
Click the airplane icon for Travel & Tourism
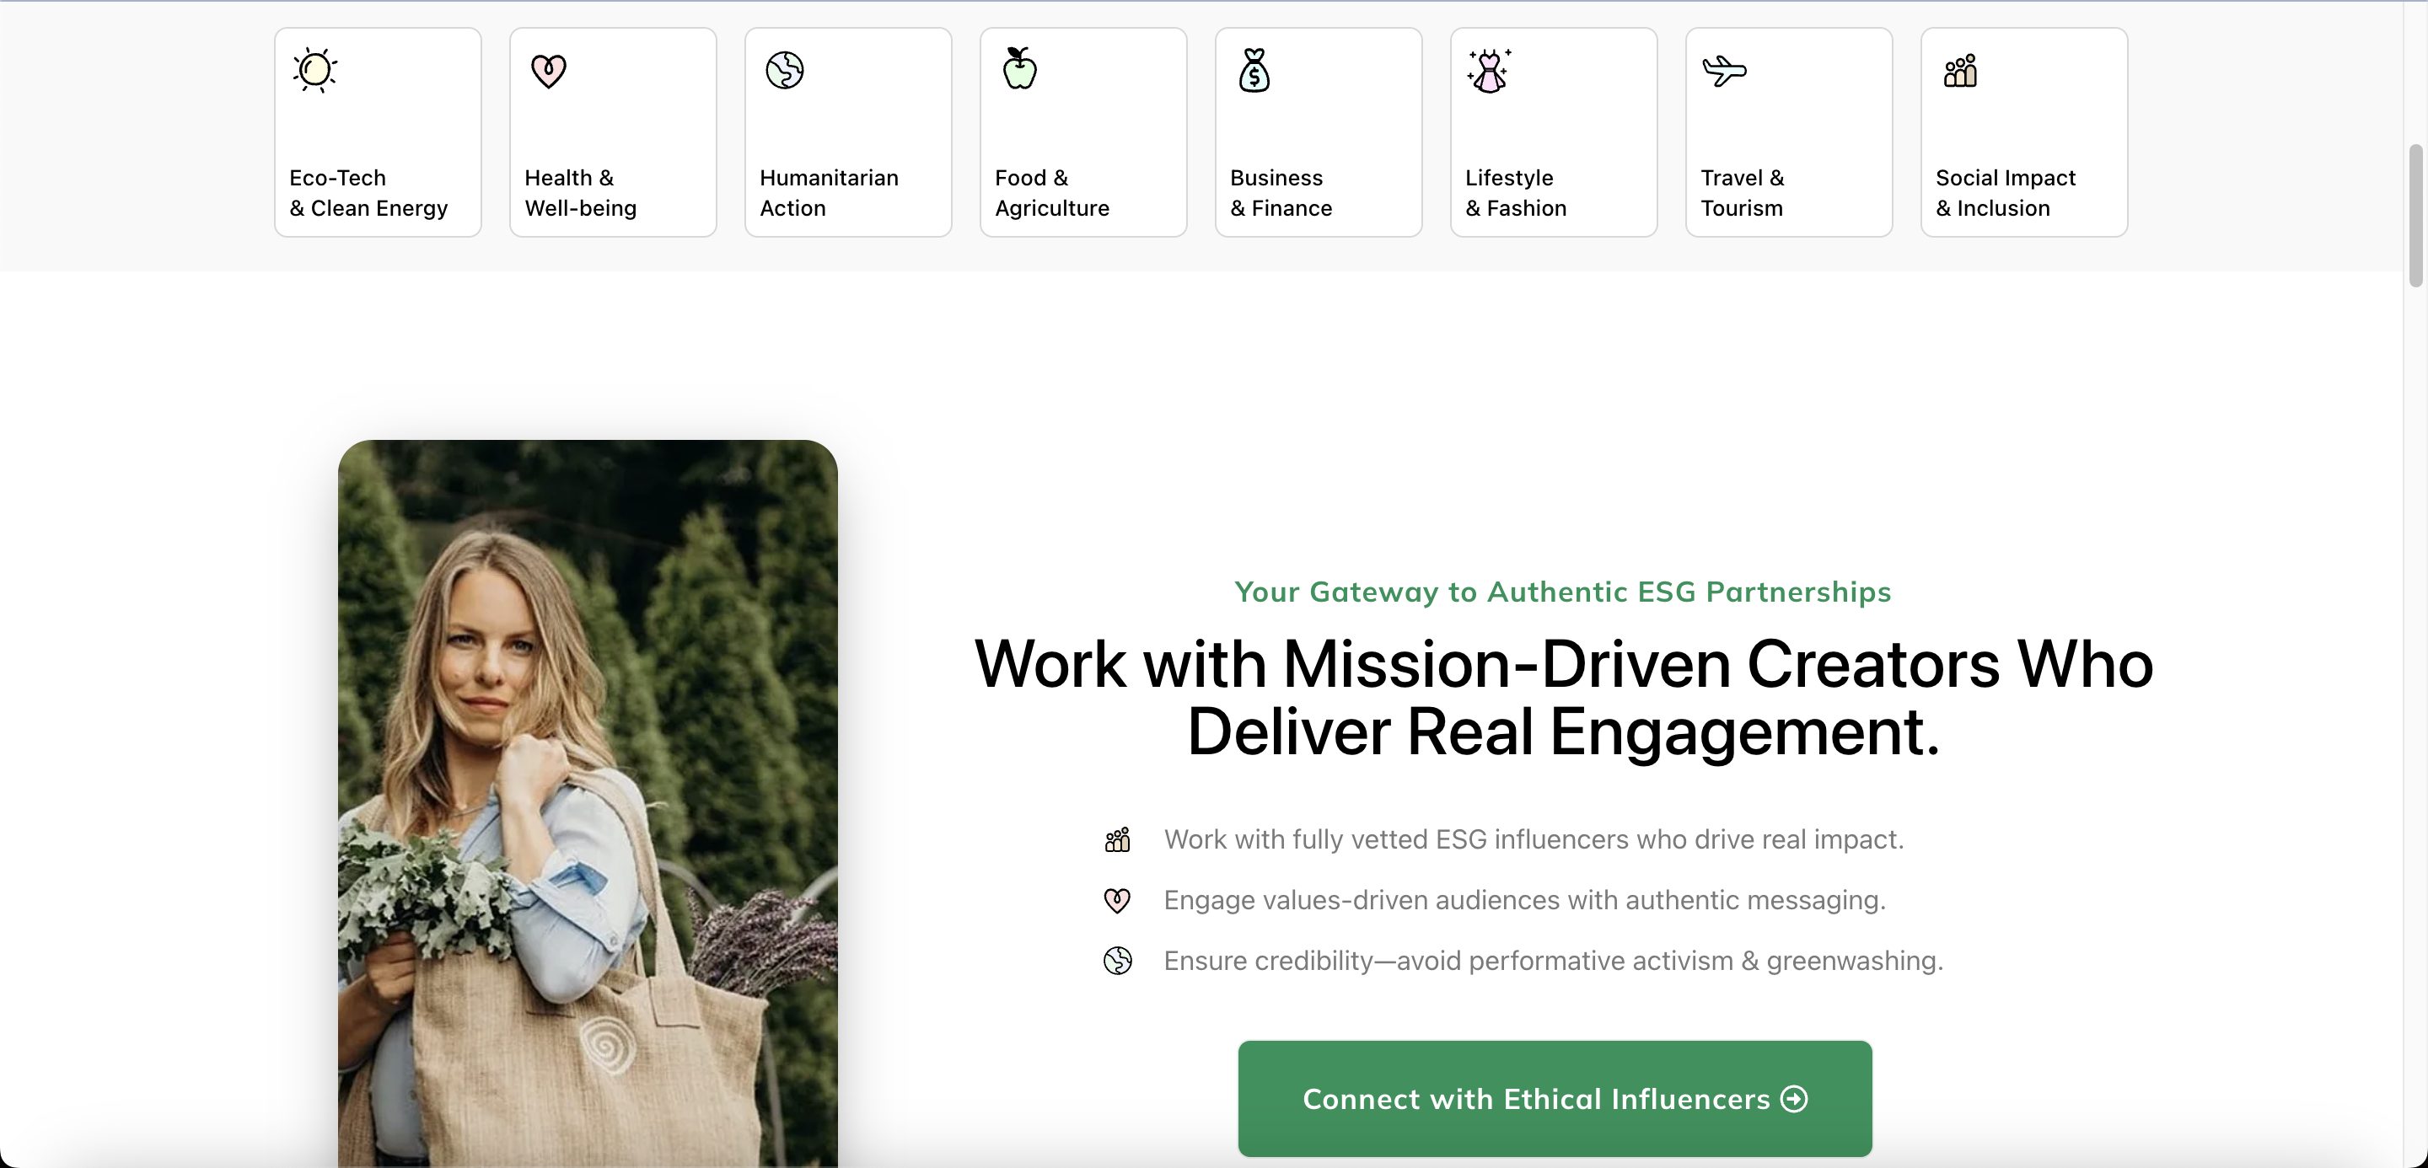click(x=1725, y=71)
